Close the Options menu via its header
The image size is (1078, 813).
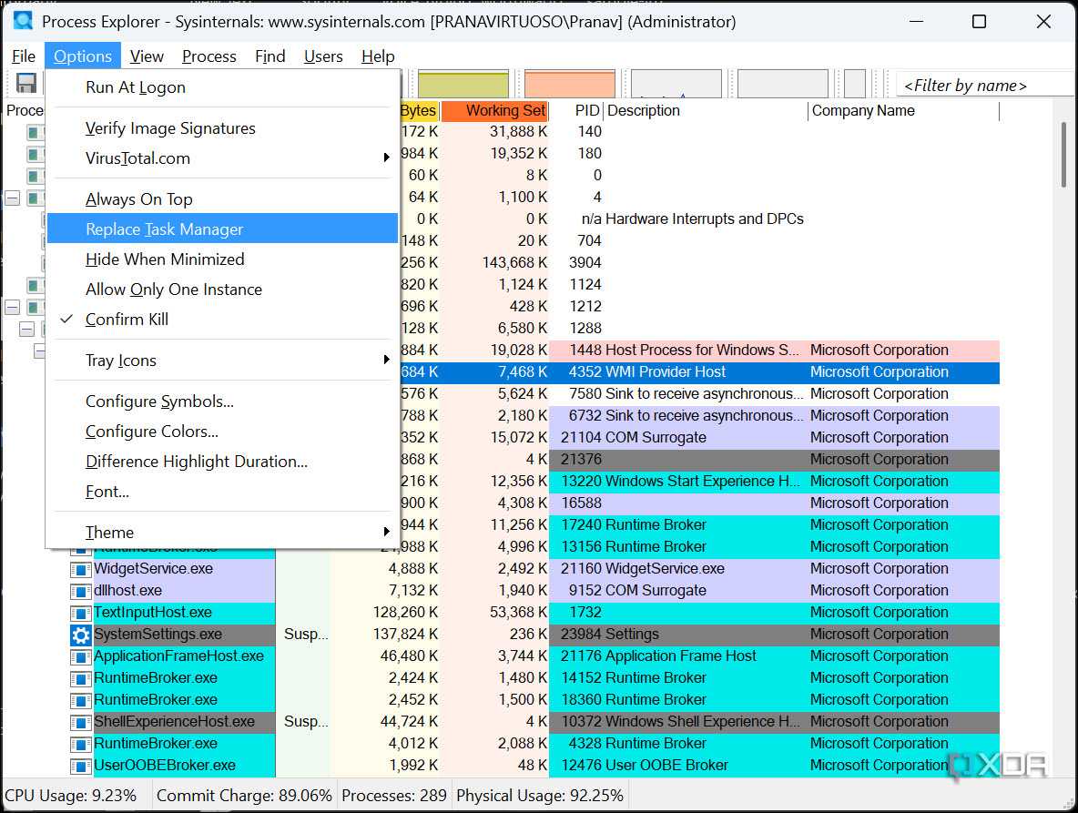[x=83, y=56]
